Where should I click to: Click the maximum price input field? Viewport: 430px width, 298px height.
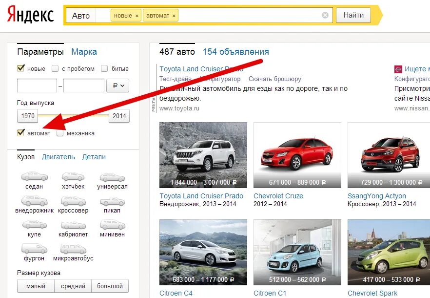pos(84,85)
